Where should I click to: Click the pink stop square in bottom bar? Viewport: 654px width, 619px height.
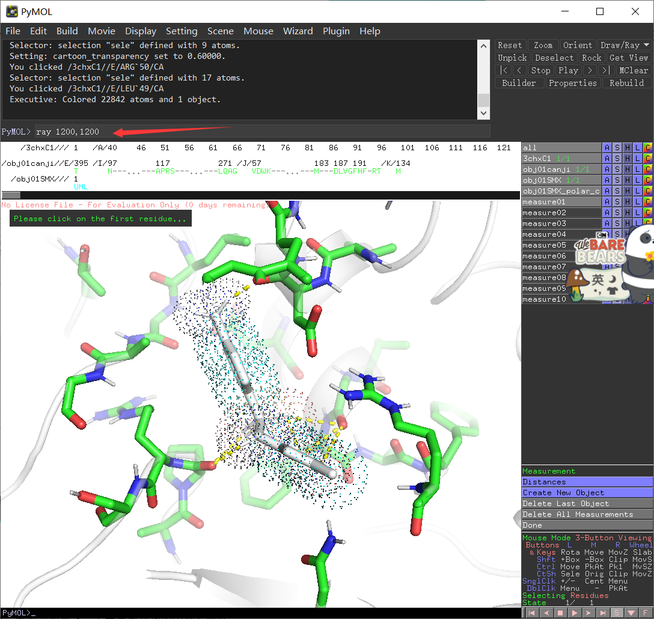point(560,613)
